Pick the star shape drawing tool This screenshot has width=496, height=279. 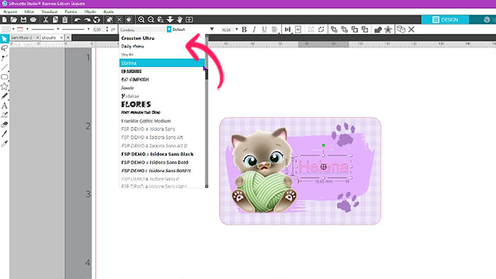5,86
